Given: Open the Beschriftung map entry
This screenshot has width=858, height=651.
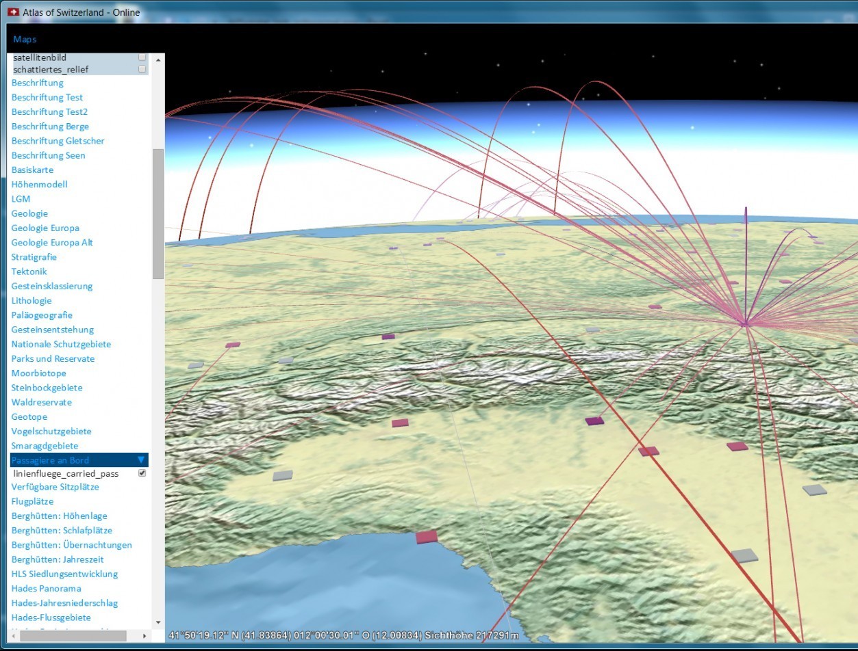Looking at the screenshot, I should pyautogui.click(x=38, y=83).
